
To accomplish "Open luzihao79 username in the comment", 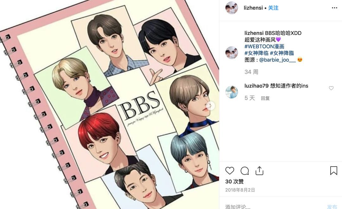I will [x=256, y=86].
